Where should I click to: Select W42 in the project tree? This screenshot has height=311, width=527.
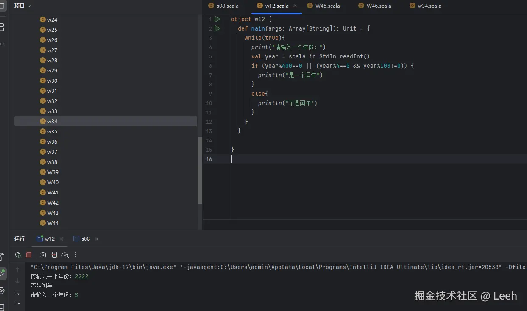106,203
